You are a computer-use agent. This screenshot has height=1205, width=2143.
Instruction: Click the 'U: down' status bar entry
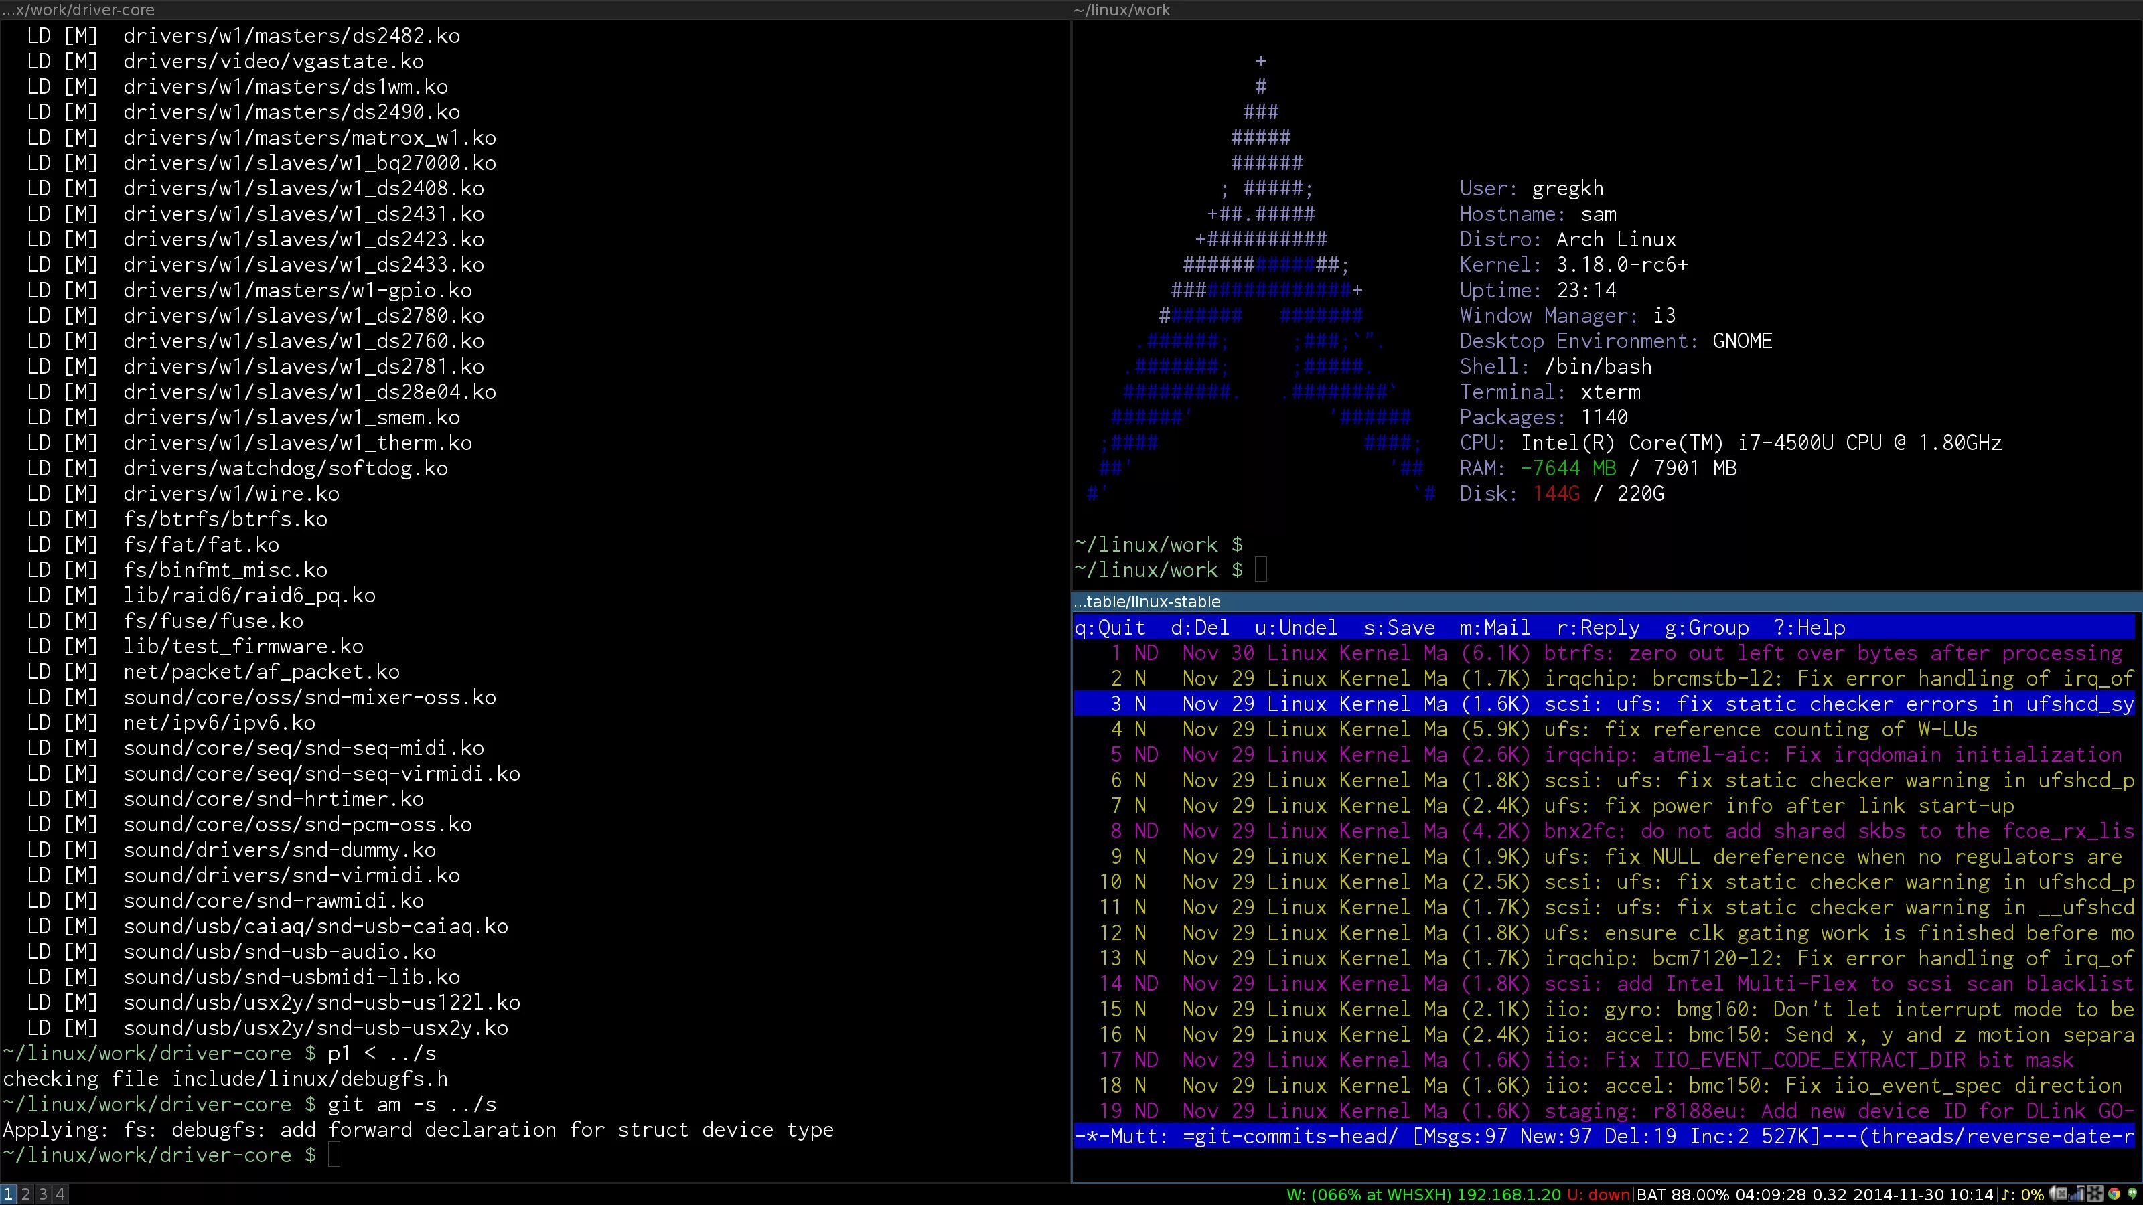[1598, 1195]
